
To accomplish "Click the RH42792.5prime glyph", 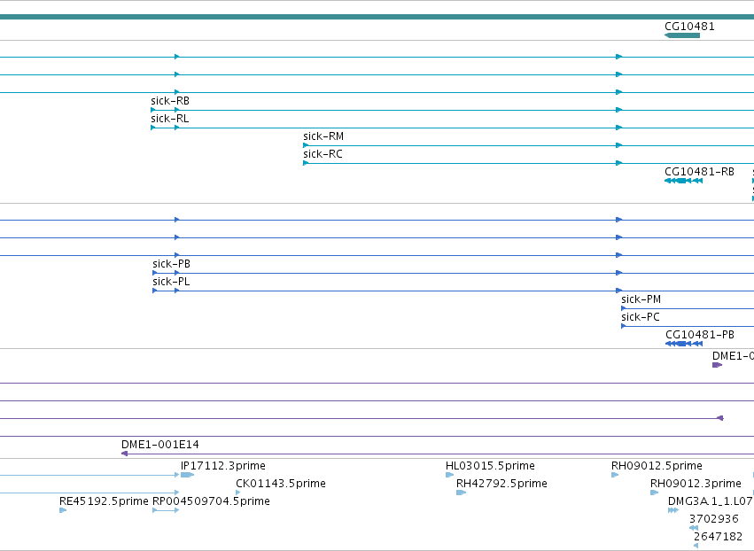I will [461, 493].
